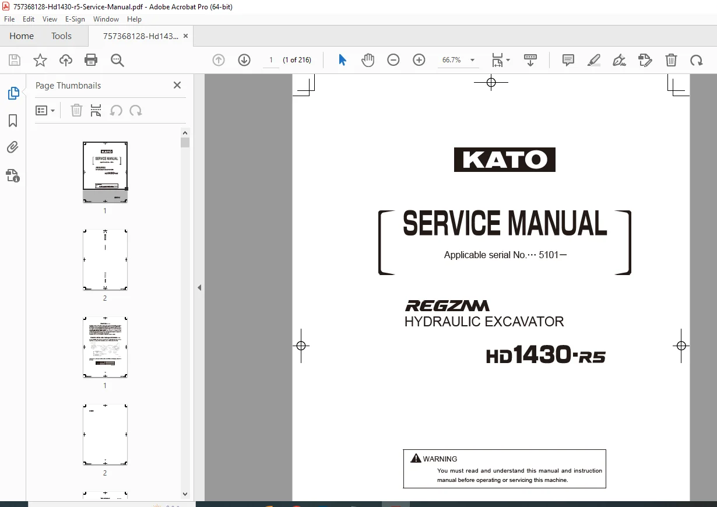Image resolution: width=717 pixels, height=507 pixels.
Task: Open the View menu
Action: (x=50, y=19)
